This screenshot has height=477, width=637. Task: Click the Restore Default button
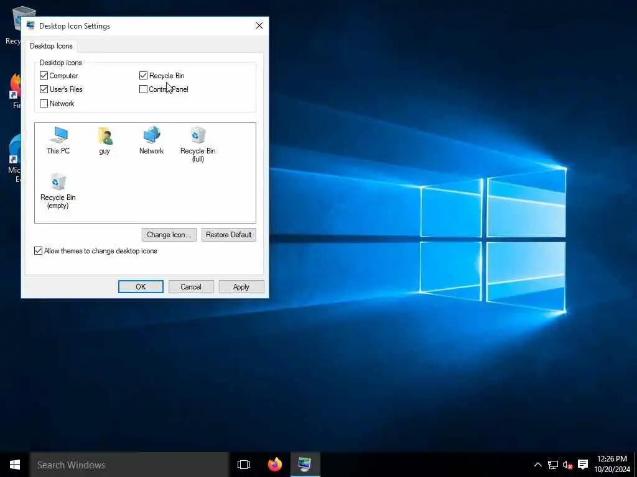[229, 234]
